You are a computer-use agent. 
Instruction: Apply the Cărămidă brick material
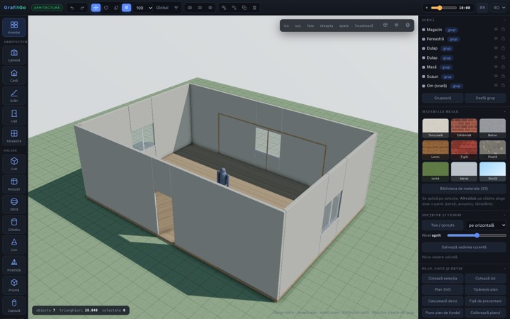(464, 128)
